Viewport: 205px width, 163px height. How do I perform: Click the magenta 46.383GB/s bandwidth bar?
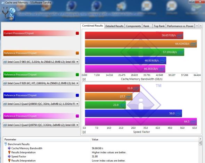(x=125, y=69)
